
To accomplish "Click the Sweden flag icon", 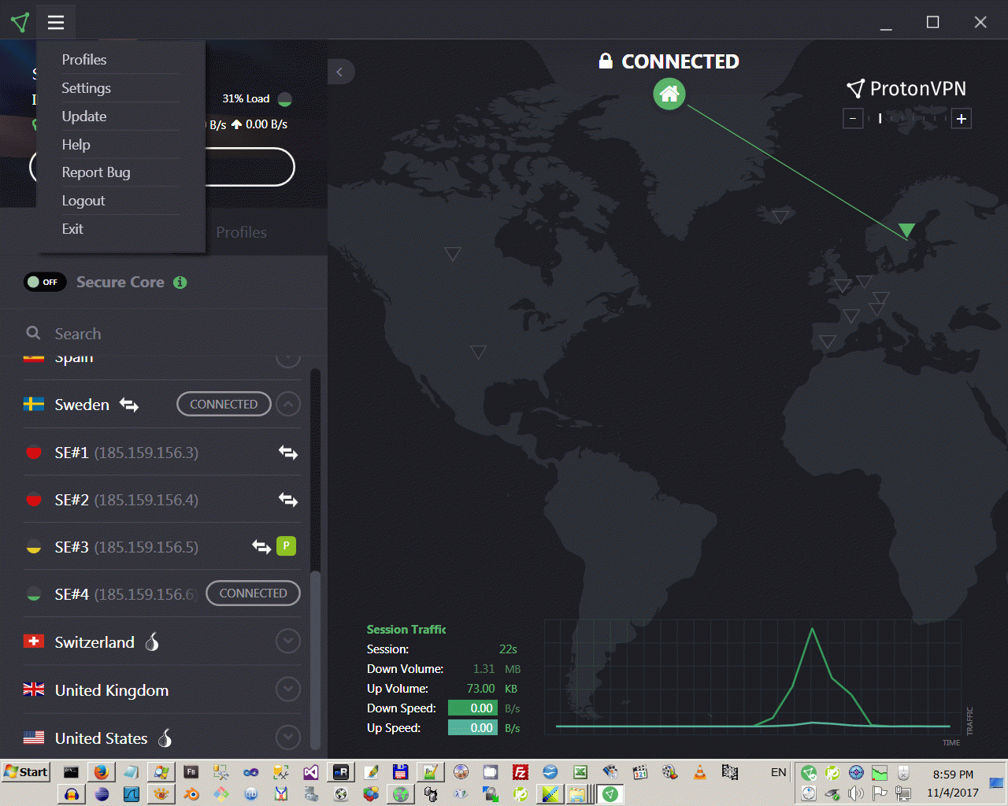I will 34,404.
